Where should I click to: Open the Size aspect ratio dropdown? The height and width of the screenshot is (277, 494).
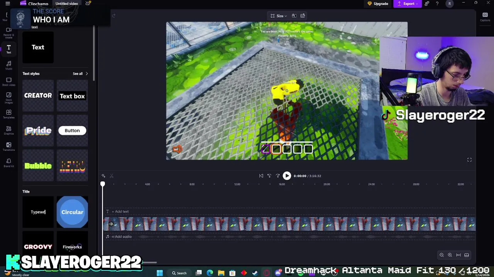pyautogui.click(x=279, y=16)
